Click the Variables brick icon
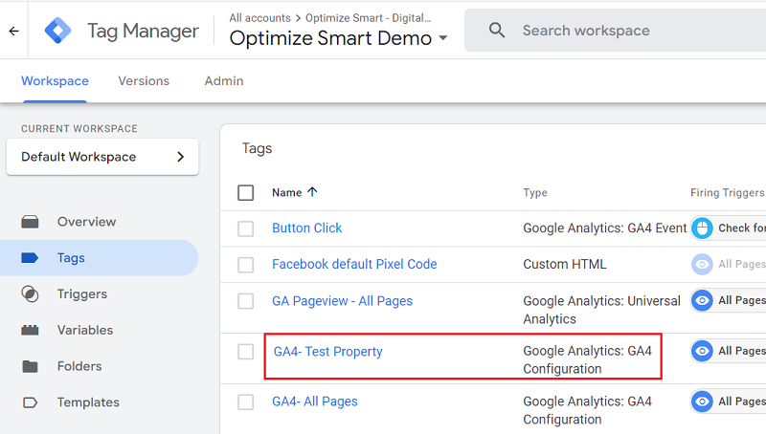Image resolution: width=766 pixels, height=434 pixels. (x=30, y=330)
